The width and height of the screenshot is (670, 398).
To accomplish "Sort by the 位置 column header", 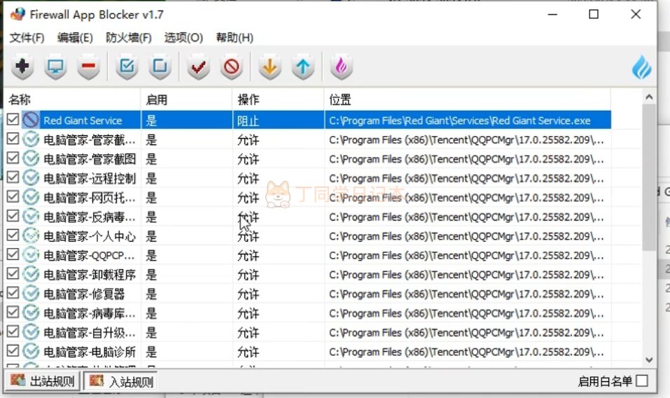I will 467,99.
